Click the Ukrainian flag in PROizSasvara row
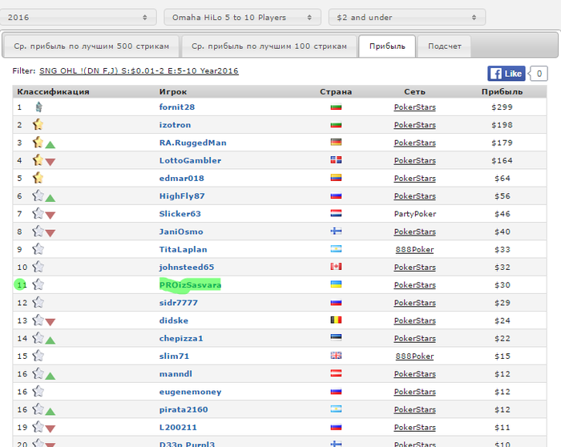This screenshot has height=447, width=561. click(336, 284)
